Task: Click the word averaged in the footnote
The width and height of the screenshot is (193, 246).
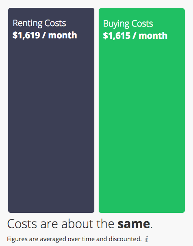Action: pos(53,239)
